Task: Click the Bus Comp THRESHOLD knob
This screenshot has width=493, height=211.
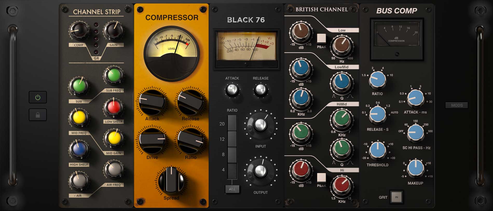Action: point(378,150)
